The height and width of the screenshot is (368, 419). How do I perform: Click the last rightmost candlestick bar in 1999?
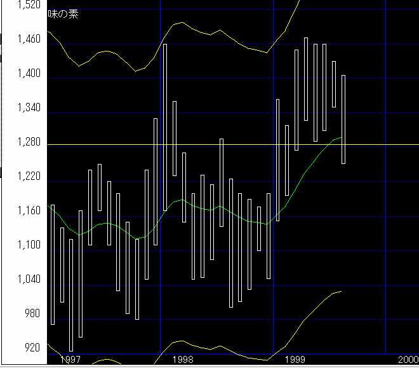tap(343, 119)
